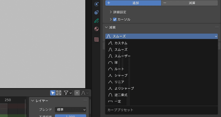
Task: Grab the レイヤー panel drag handle
Action: [85, 100]
